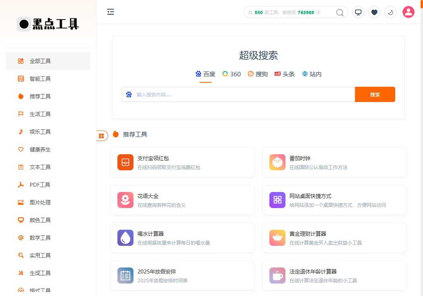Viewport: 423px width, 296px height.
Task: Click the 支付宝领红包 scan icon
Action: point(125,162)
